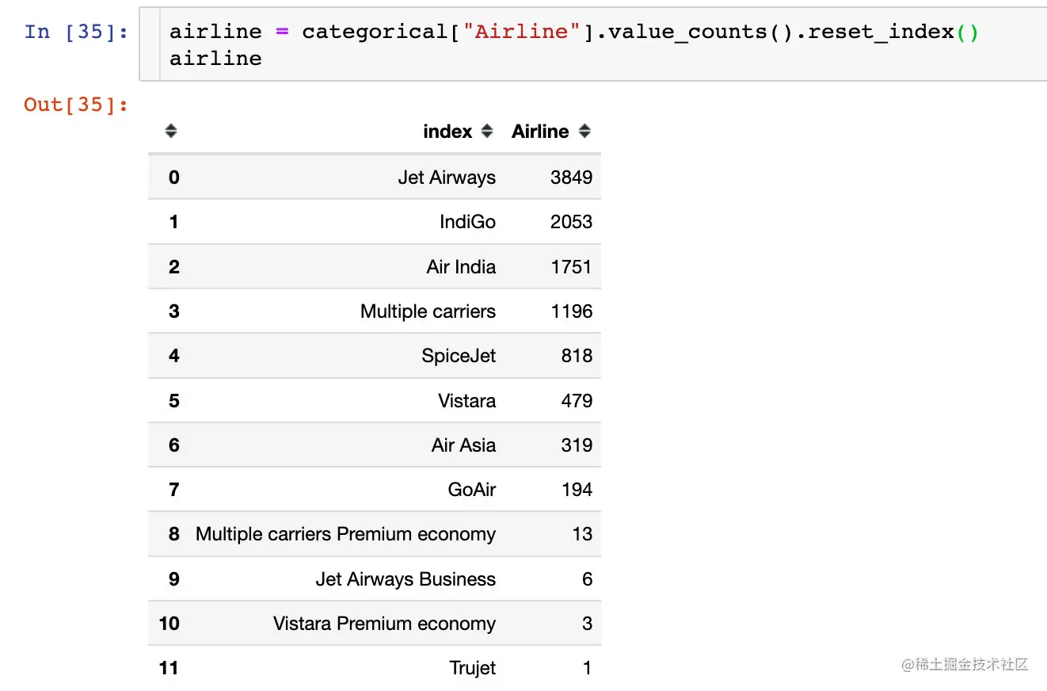
Task: Click the 'Trujet' cell
Action: (473, 669)
